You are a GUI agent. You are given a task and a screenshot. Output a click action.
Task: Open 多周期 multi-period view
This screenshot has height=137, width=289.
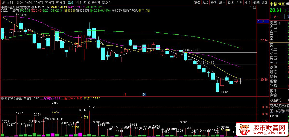pyautogui.click(x=96, y=2)
